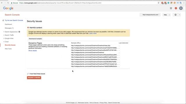Click the Sample URLs column header

click(x=76, y=43)
